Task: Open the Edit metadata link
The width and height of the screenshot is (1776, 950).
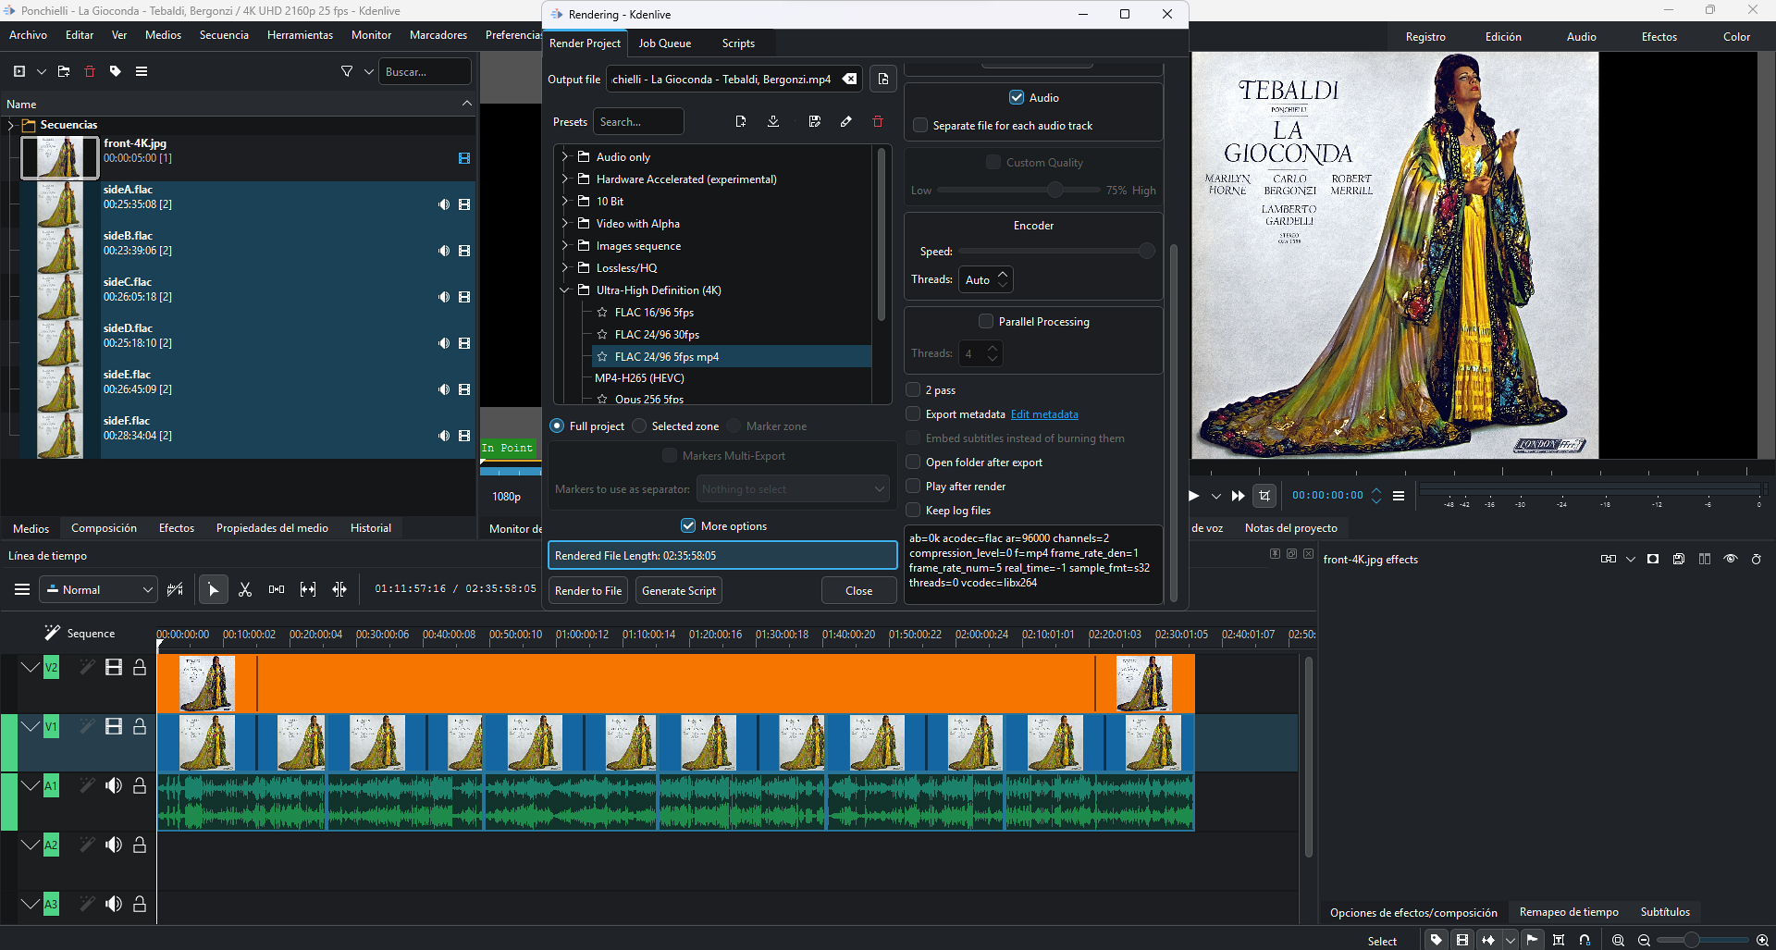Action: point(1044,414)
